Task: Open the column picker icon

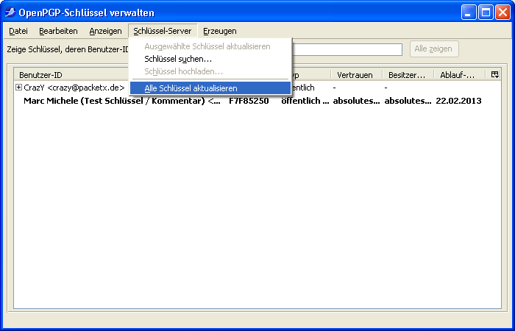Action: coord(494,74)
